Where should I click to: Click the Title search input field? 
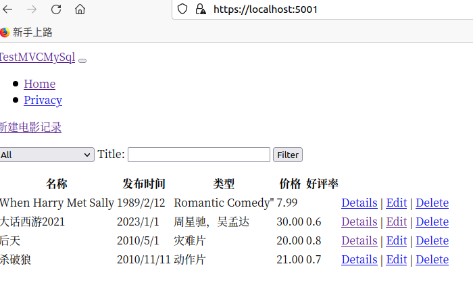[199, 155]
